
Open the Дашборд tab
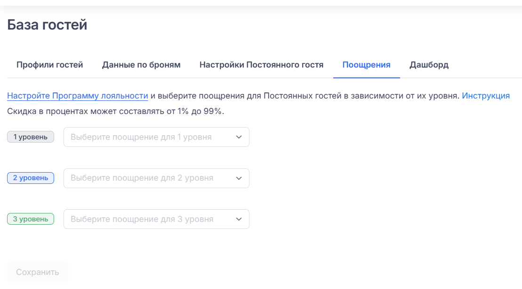click(429, 65)
